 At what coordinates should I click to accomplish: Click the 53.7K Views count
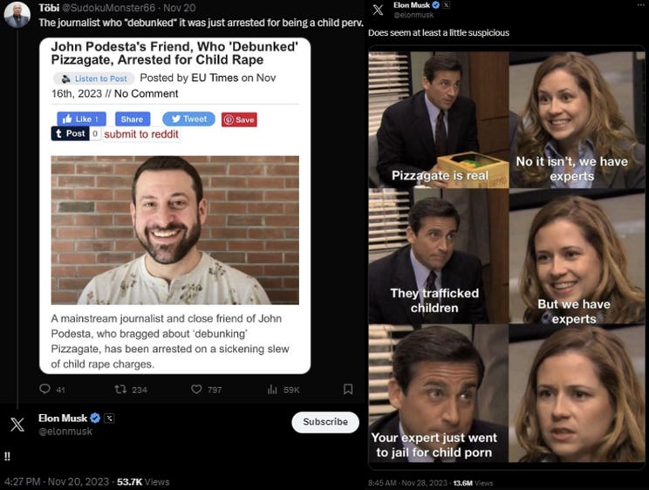point(143,482)
